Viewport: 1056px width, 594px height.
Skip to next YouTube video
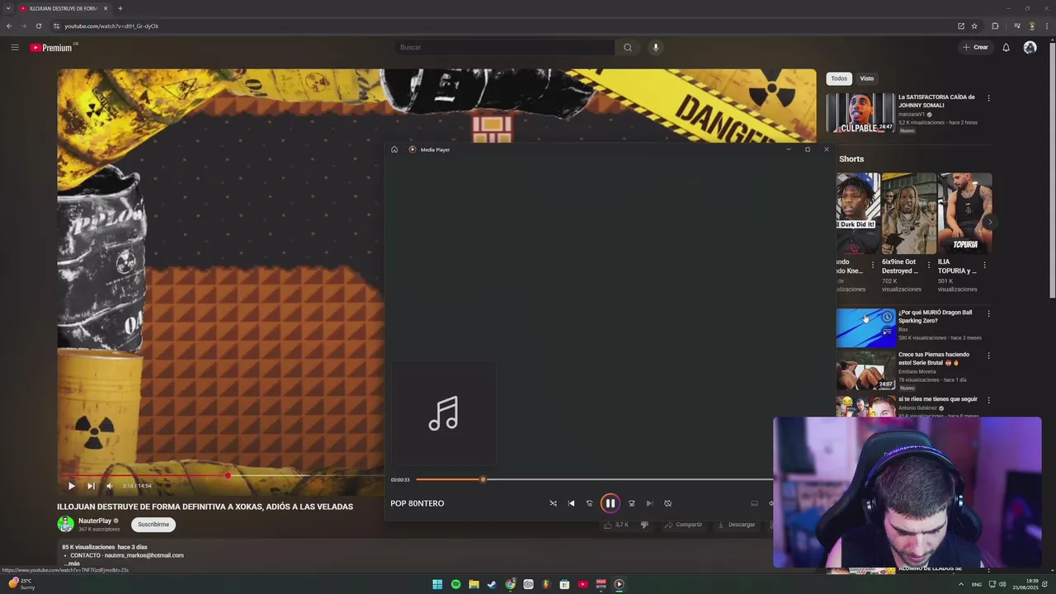tap(91, 486)
